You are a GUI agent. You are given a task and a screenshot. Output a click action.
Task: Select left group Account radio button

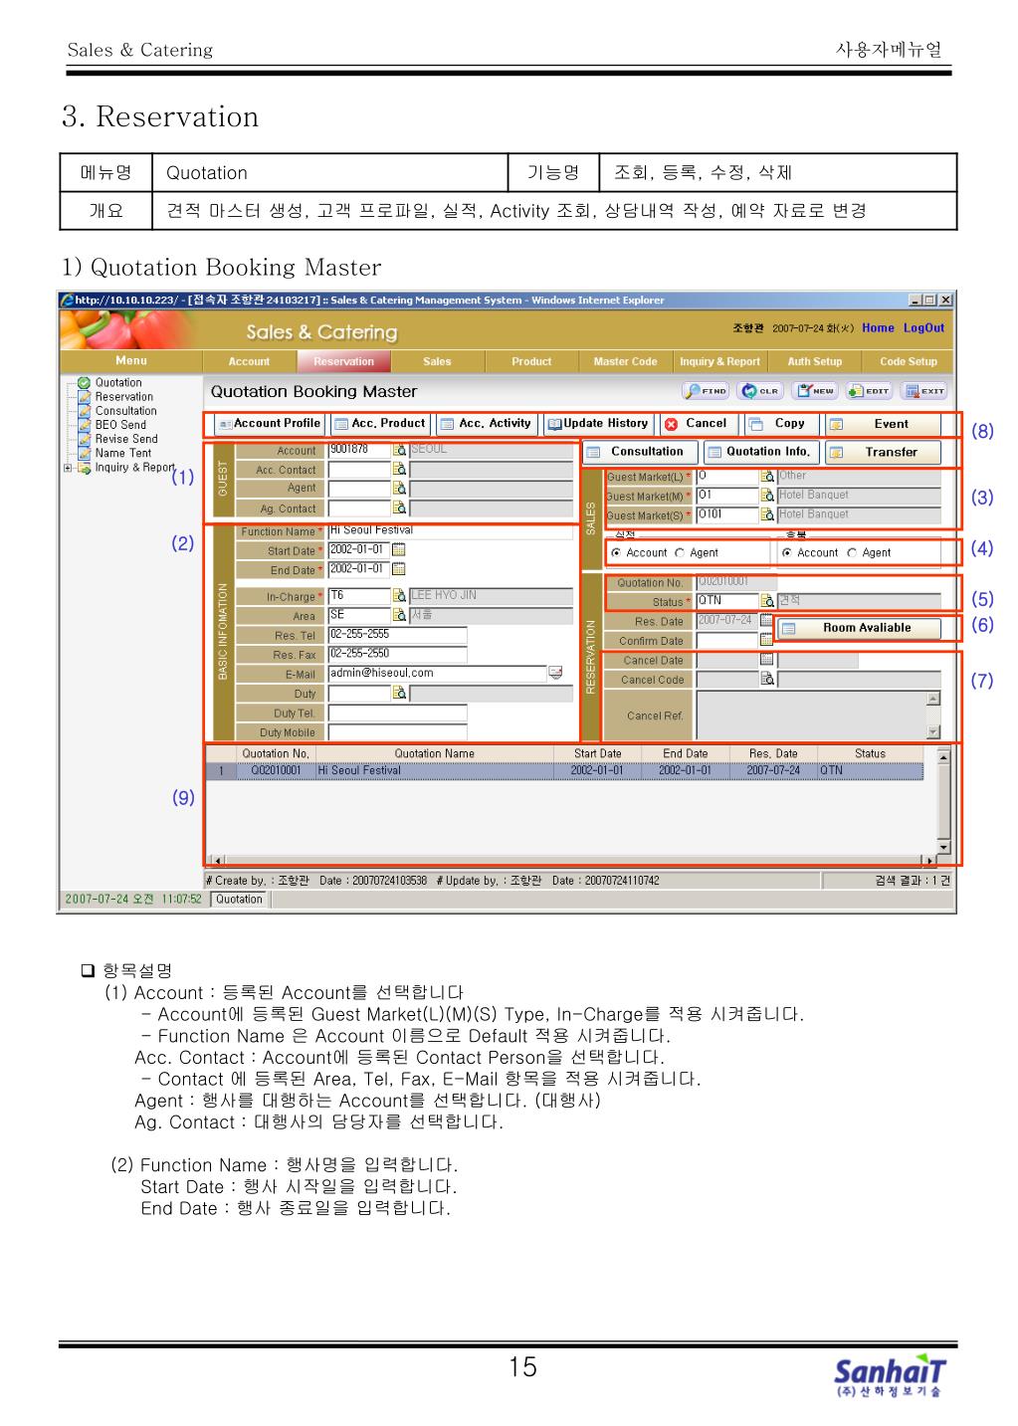click(x=618, y=552)
